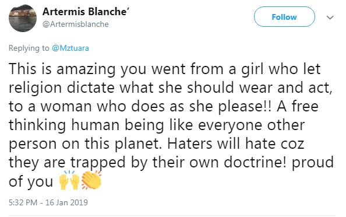This screenshot has width=346, height=217.
Task: Click the word 'woman' in the tweet
Action: coord(66,107)
